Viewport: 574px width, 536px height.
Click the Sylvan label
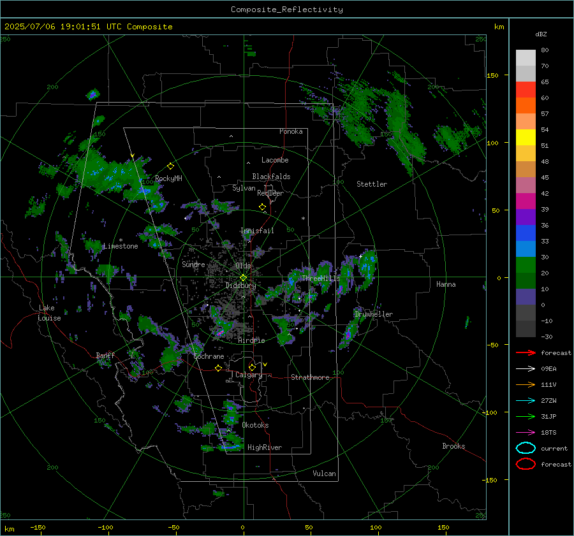(x=244, y=188)
